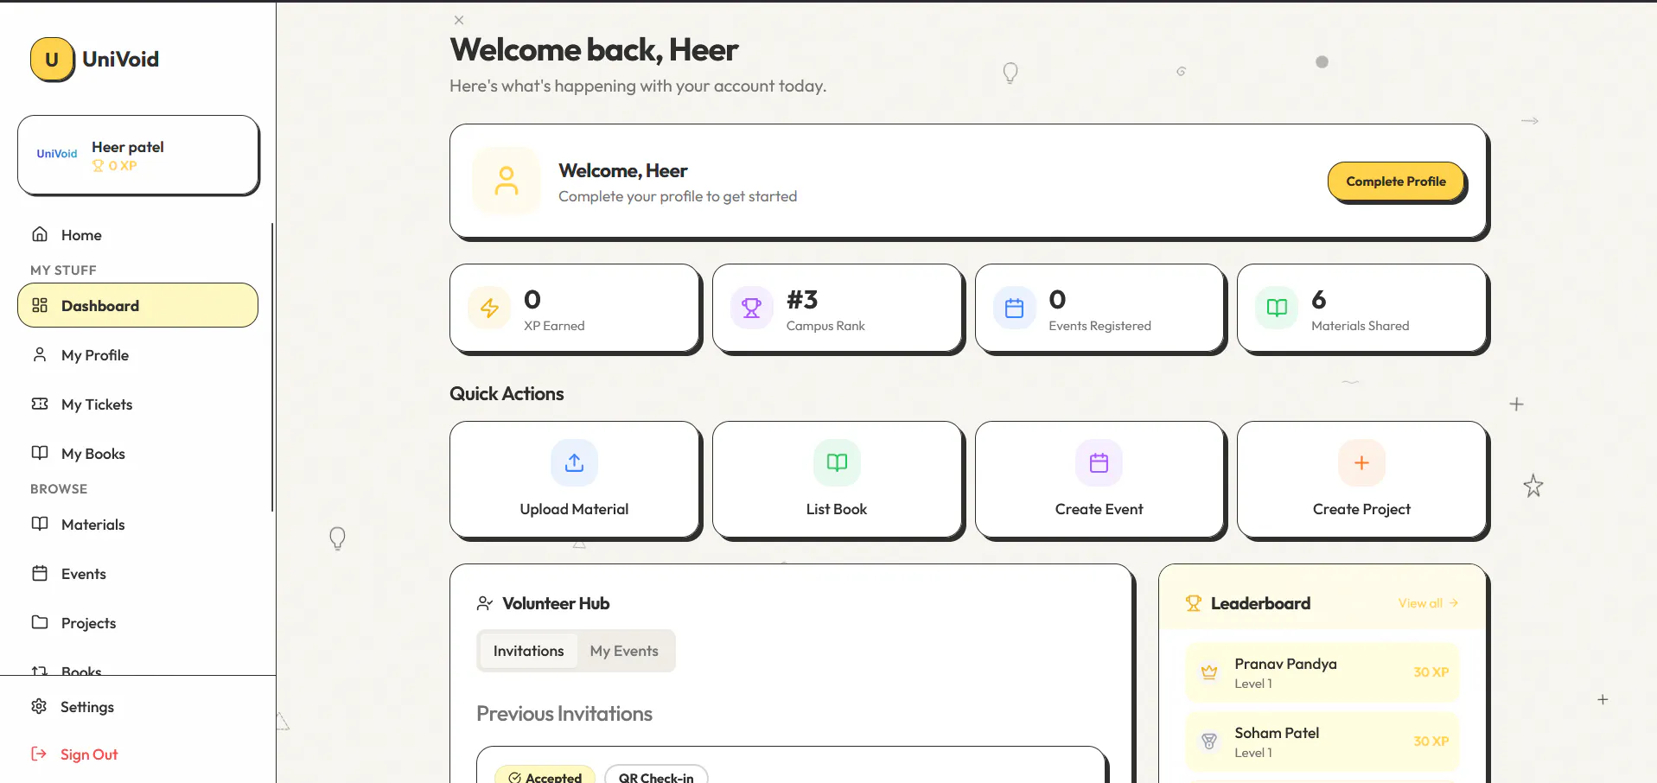1657x783 pixels.
Task: Click the Events calendar icon in sidebar
Action: (40, 573)
